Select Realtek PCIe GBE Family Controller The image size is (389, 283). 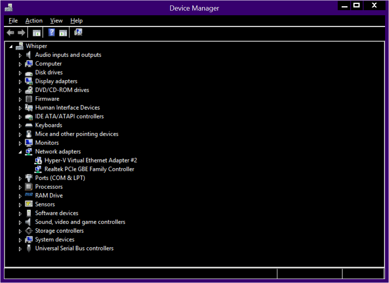pyautogui.click(x=89, y=169)
